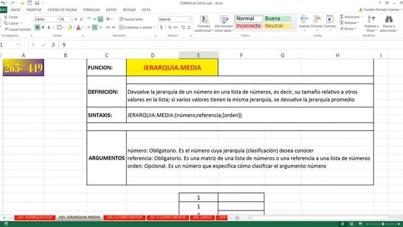
Task: Align text right in the cell
Action: [x=101, y=27]
